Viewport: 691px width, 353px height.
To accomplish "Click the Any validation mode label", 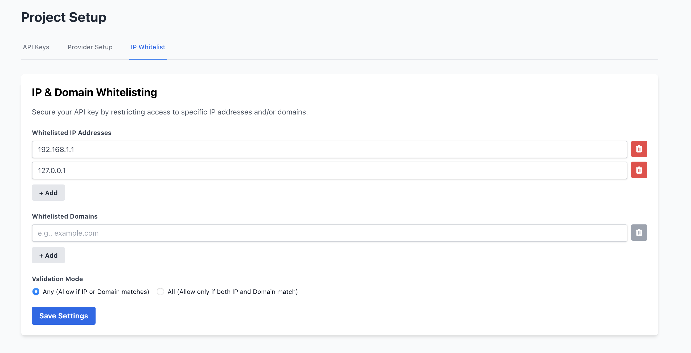I will (96, 292).
